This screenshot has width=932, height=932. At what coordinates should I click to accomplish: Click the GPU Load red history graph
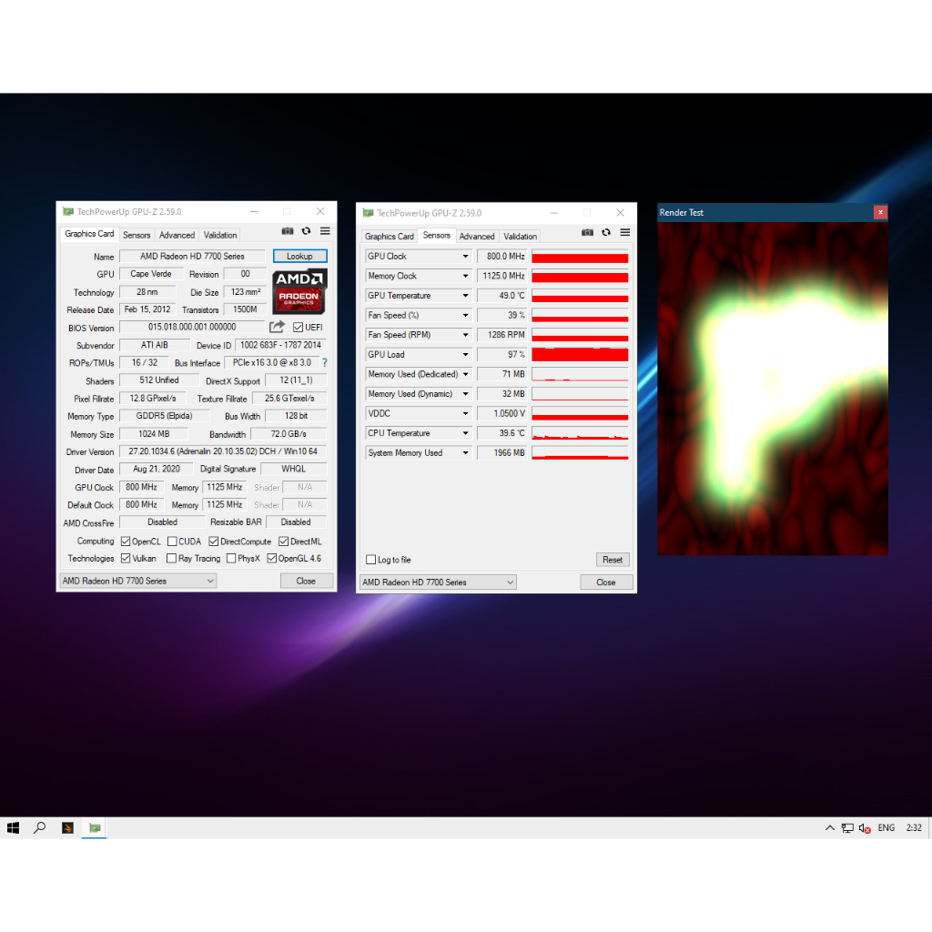(x=580, y=355)
